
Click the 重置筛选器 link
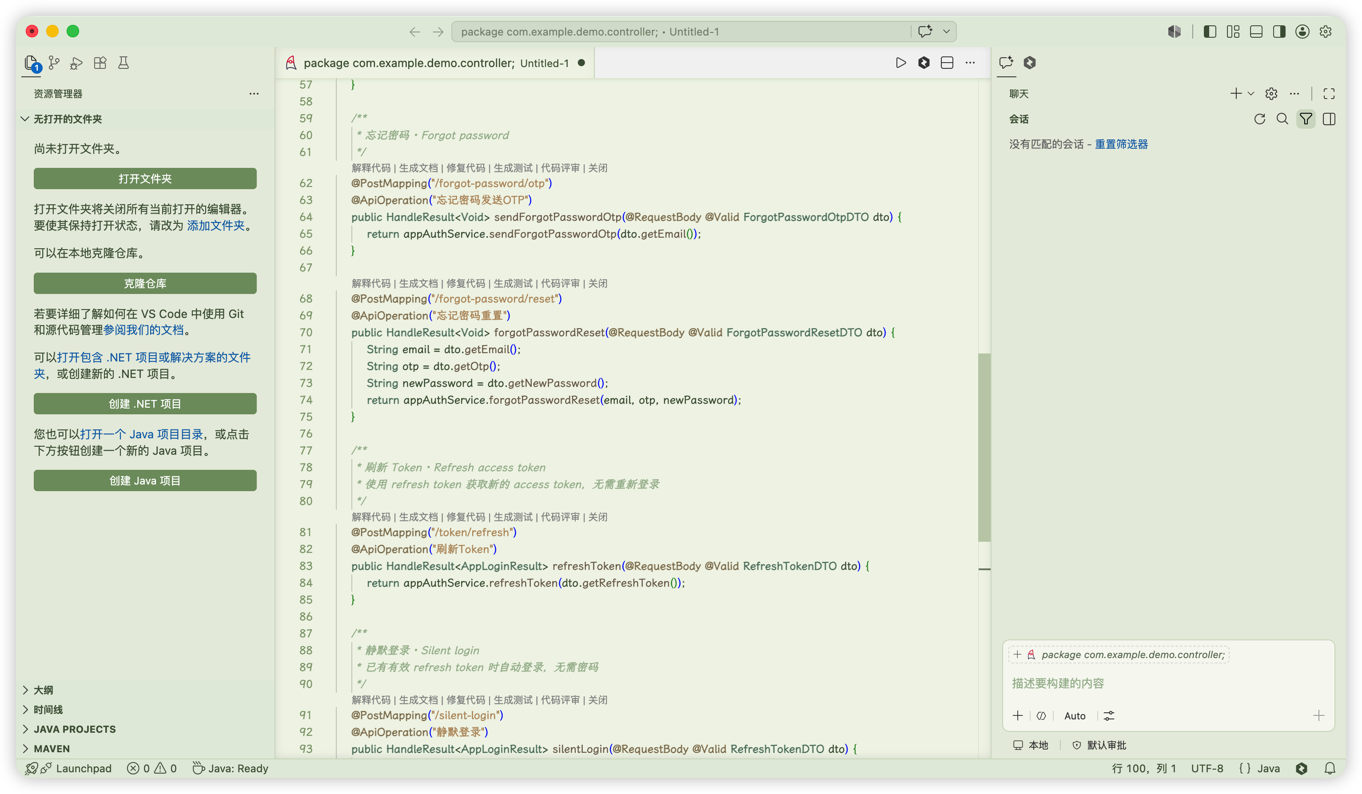tap(1122, 144)
